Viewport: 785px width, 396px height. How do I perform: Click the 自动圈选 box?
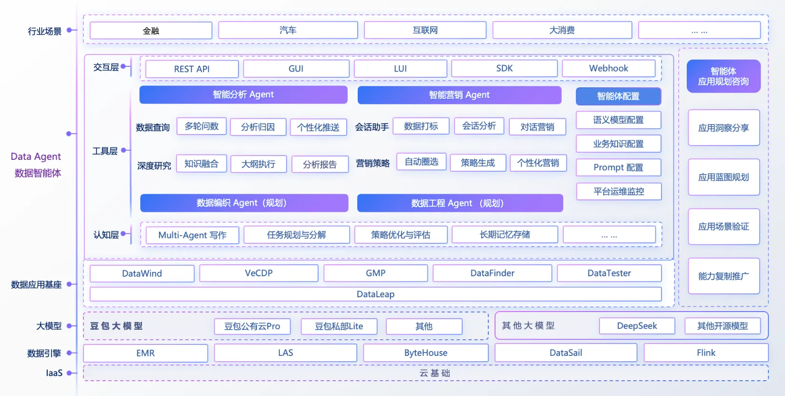422,162
